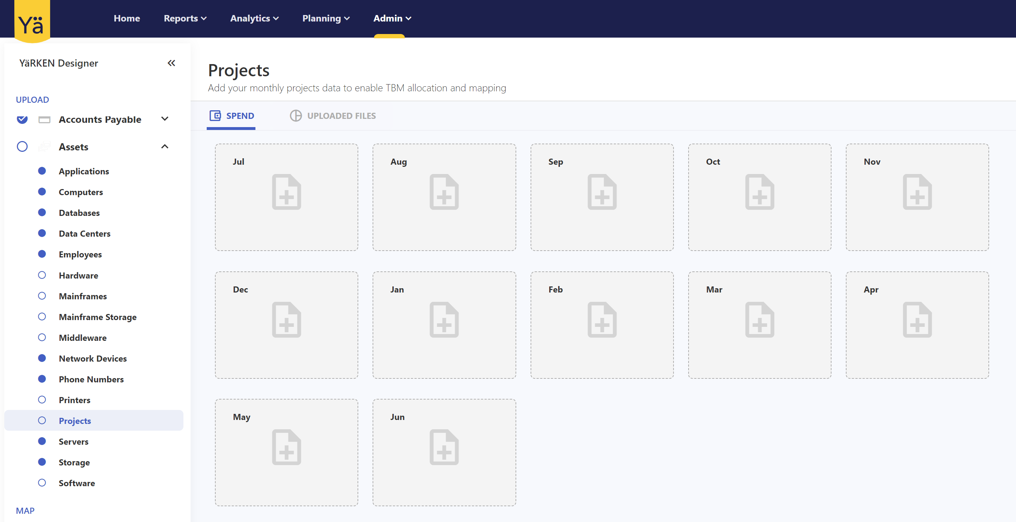Click the Hardware status circle
The width and height of the screenshot is (1016, 522).
[x=42, y=275]
